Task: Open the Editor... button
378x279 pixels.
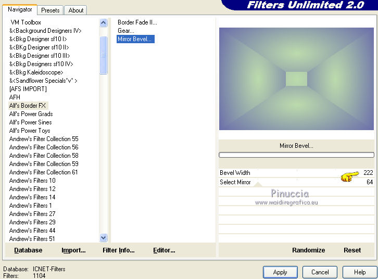Action: tap(164, 250)
